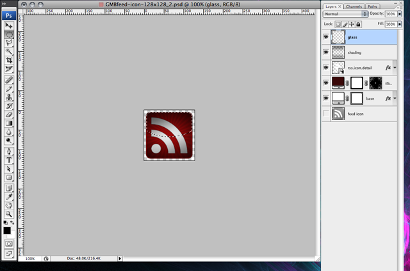Toggle lock position
Image resolution: width=410 pixels, height=271 pixels.
coord(352,24)
